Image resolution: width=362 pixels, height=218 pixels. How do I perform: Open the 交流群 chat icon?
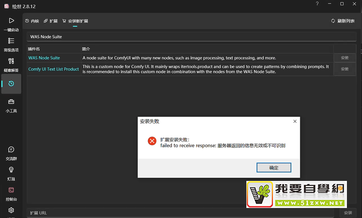click(11, 150)
